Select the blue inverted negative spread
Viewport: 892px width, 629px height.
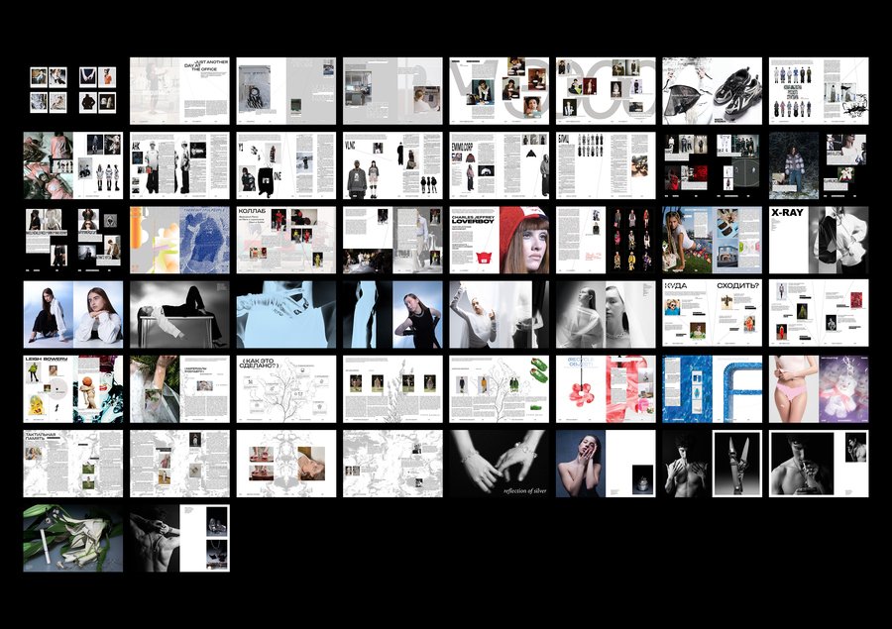click(286, 314)
